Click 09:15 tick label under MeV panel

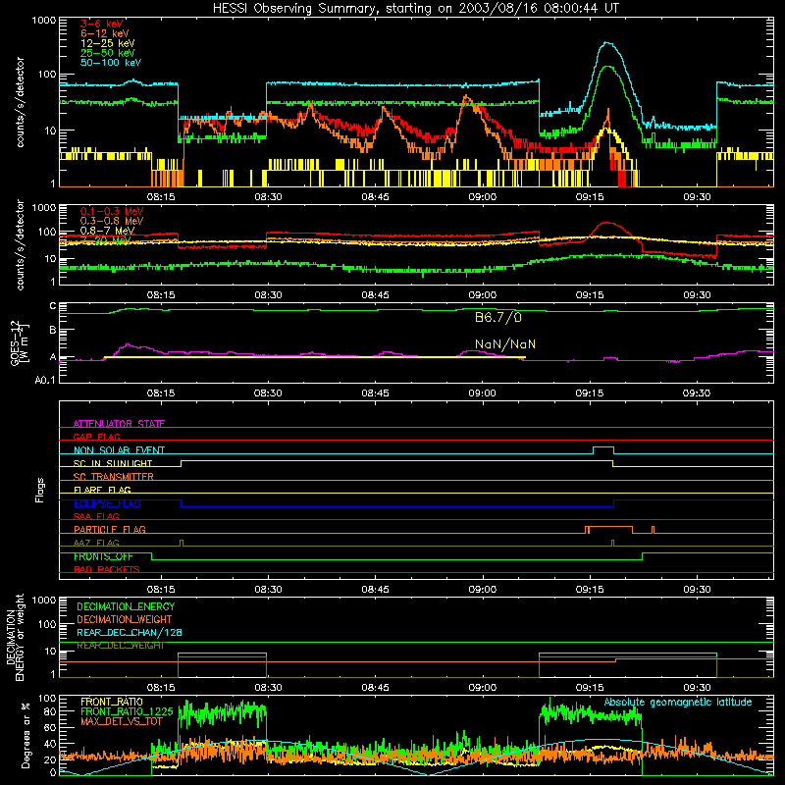click(x=590, y=295)
